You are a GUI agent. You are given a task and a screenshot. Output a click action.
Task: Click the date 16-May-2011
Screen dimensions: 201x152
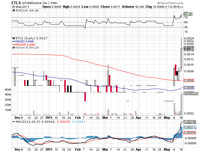[x=20, y=7]
